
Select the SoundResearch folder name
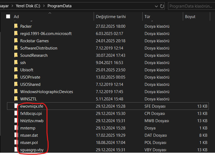click(34, 55)
